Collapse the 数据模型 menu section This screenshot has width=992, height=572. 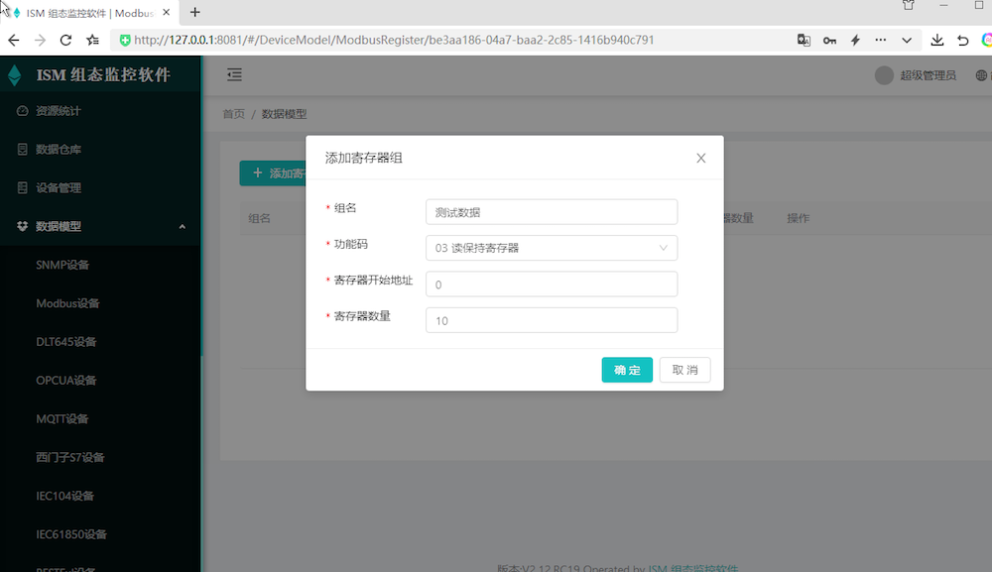tap(182, 227)
